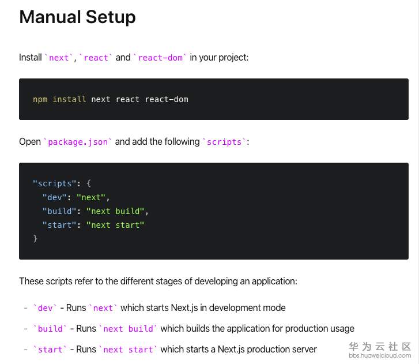
Task: Click the Huawei Cloud community Chinese watermark
Action: point(380,346)
